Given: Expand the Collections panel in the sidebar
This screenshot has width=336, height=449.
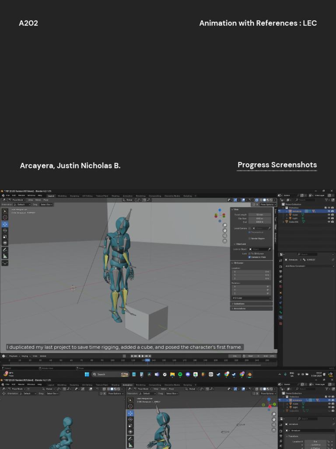Looking at the screenshot, I should click(x=239, y=303).
